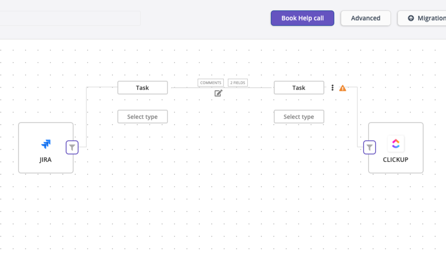Click the COMMENTS tag on the connection
The image size is (446, 254).
pyautogui.click(x=211, y=83)
